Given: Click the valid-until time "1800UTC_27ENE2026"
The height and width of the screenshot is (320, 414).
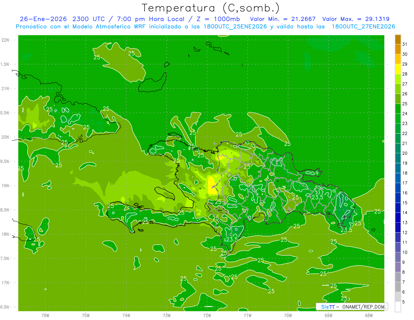Looking at the screenshot, I should [x=363, y=27].
